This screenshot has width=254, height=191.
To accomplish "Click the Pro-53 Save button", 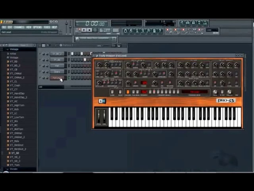I will pos(120,92).
